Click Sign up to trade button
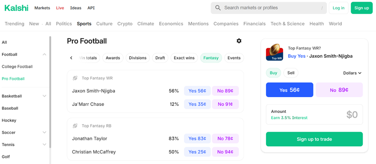 click(x=314, y=139)
